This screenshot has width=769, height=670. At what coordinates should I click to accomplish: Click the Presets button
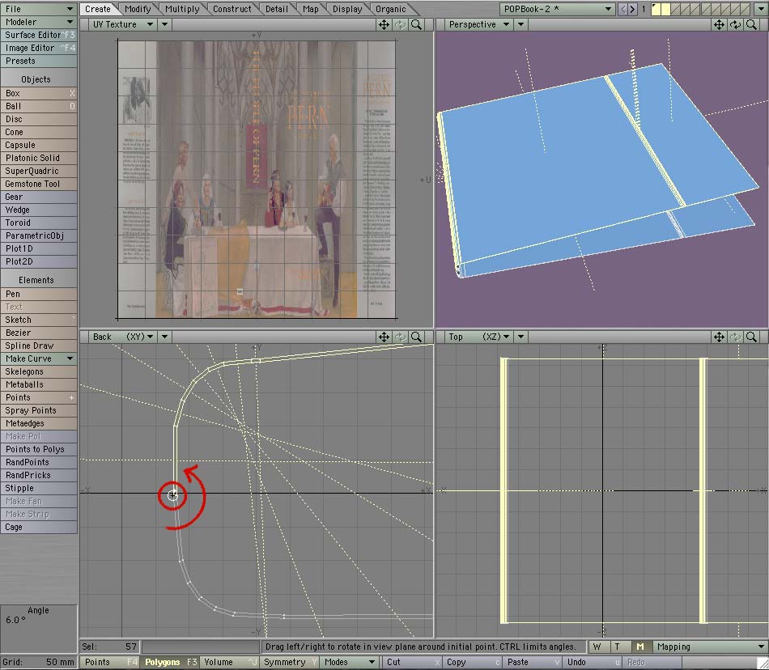tap(39, 61)
